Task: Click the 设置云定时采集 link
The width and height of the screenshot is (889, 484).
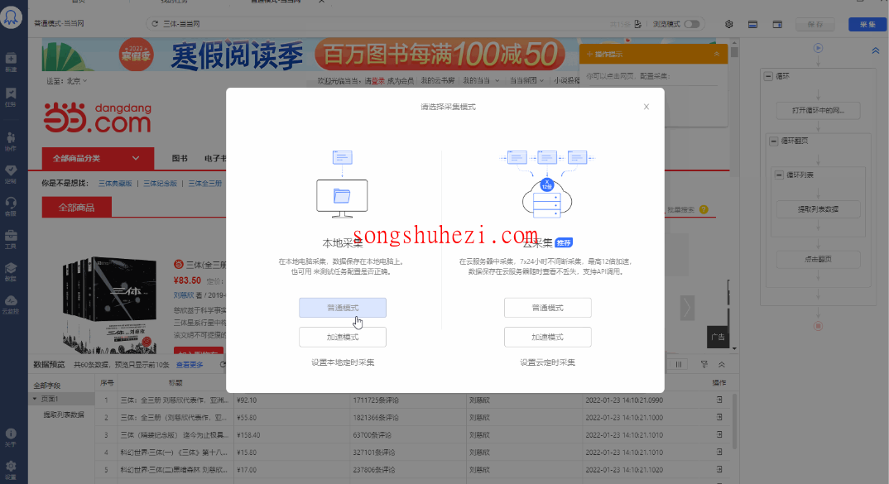Action: [548, 362]
